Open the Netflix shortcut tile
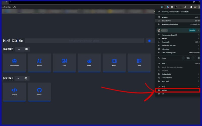 click(114, 62)
